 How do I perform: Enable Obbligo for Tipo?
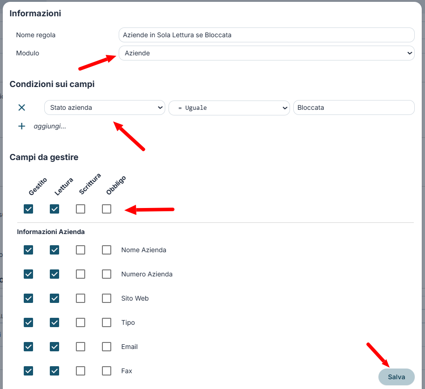(x=107, y=322)
